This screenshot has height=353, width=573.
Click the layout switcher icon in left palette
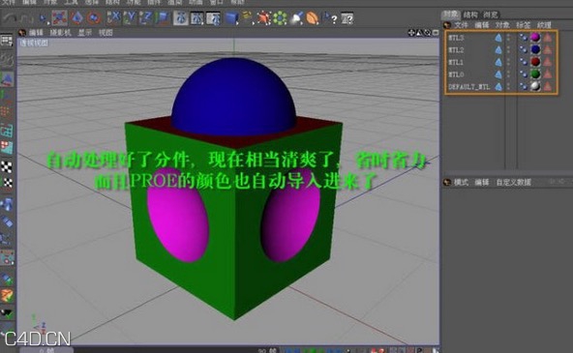7,41
